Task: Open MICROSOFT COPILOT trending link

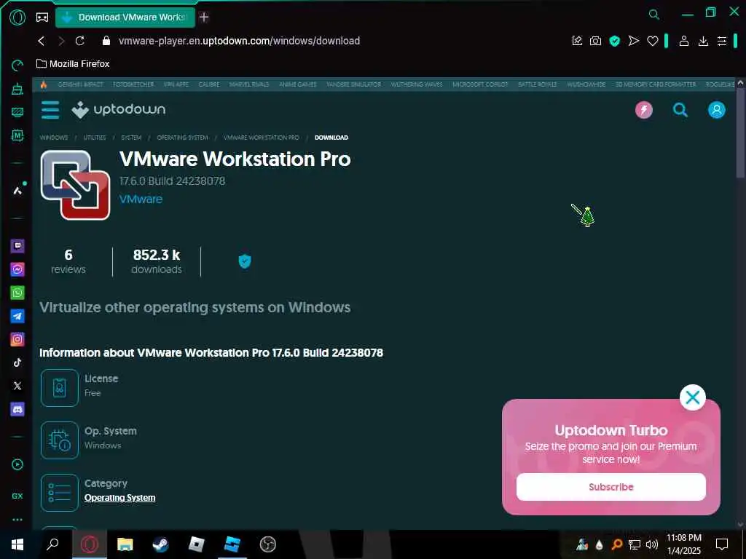Action: tap(480, 84)
